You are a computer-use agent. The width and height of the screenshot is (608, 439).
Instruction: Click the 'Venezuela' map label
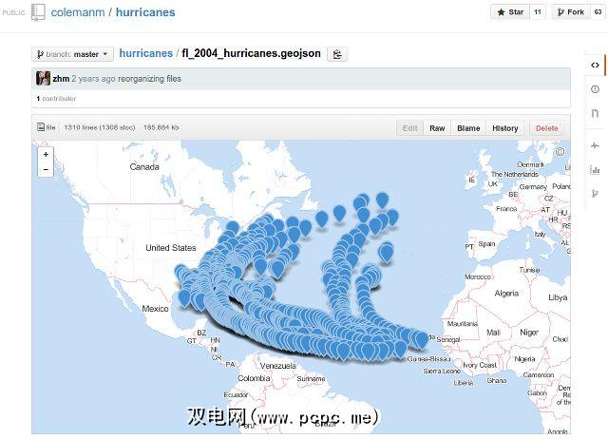pos(278,366)
